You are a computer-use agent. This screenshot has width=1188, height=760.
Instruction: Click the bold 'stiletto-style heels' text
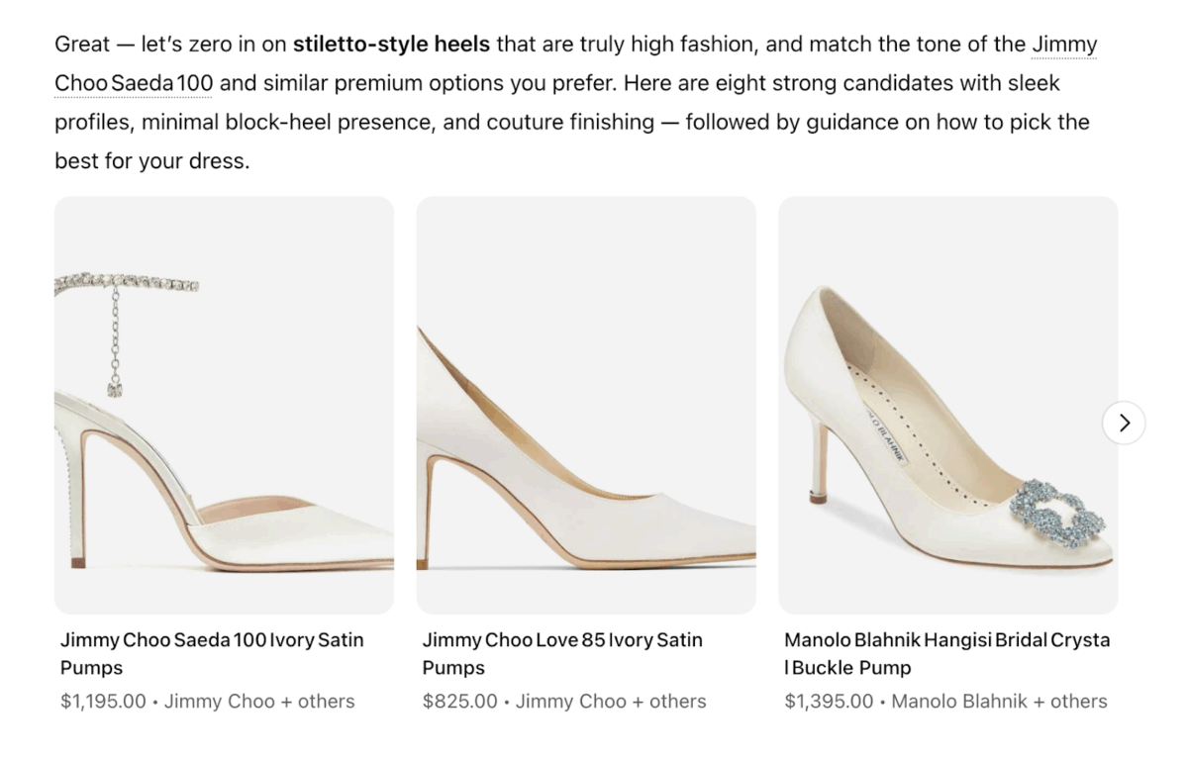[x=391, y=45]
